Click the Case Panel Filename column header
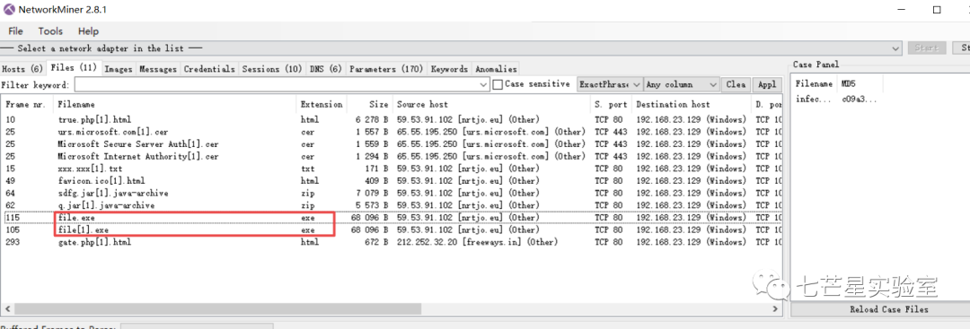Viewport: 970px width, 329px height. (814, 84)
